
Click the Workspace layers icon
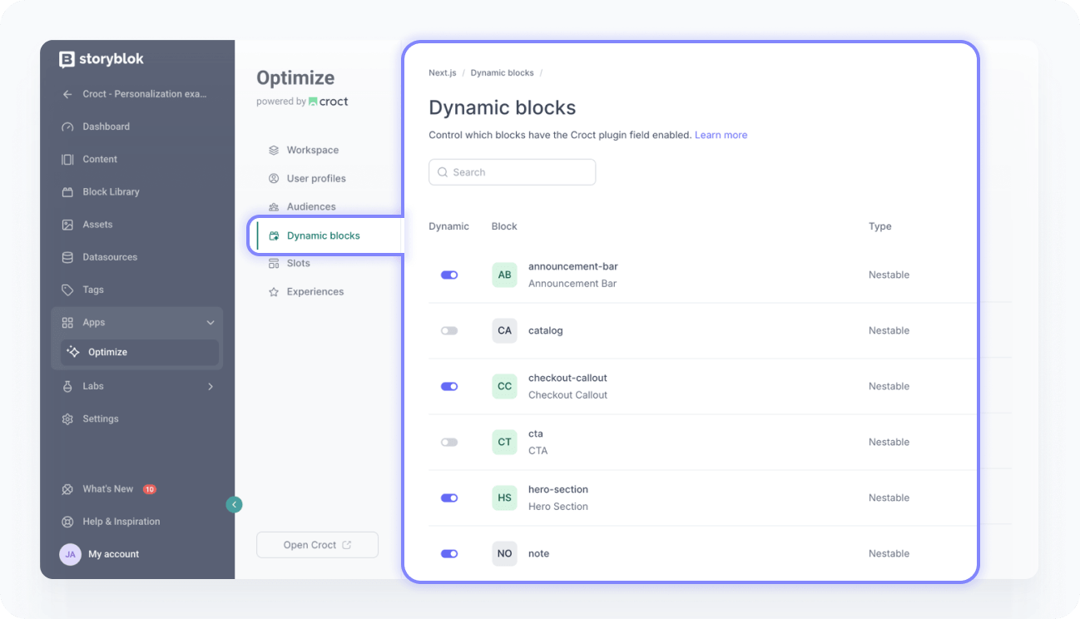(274, 151)
